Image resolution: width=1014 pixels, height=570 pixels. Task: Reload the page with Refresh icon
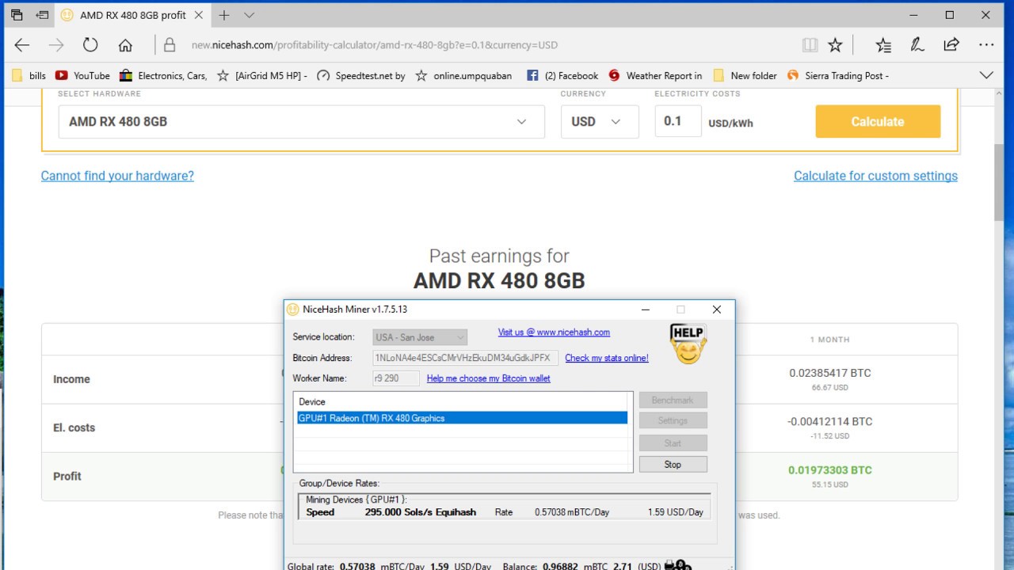click(x=90, y=45)
